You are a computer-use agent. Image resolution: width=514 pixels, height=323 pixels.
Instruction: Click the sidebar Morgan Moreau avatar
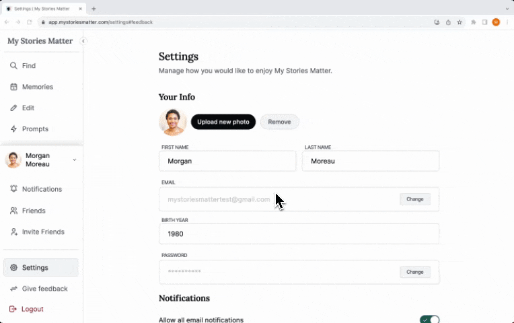(13, 160)
